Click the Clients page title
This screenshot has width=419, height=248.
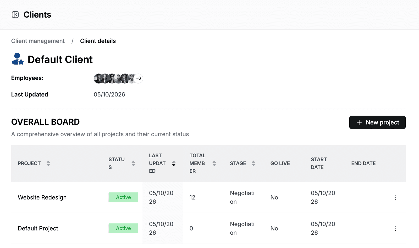37,15
